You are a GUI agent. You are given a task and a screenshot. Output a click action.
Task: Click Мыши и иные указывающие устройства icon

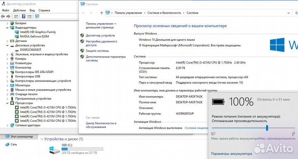tap(12, 90)
